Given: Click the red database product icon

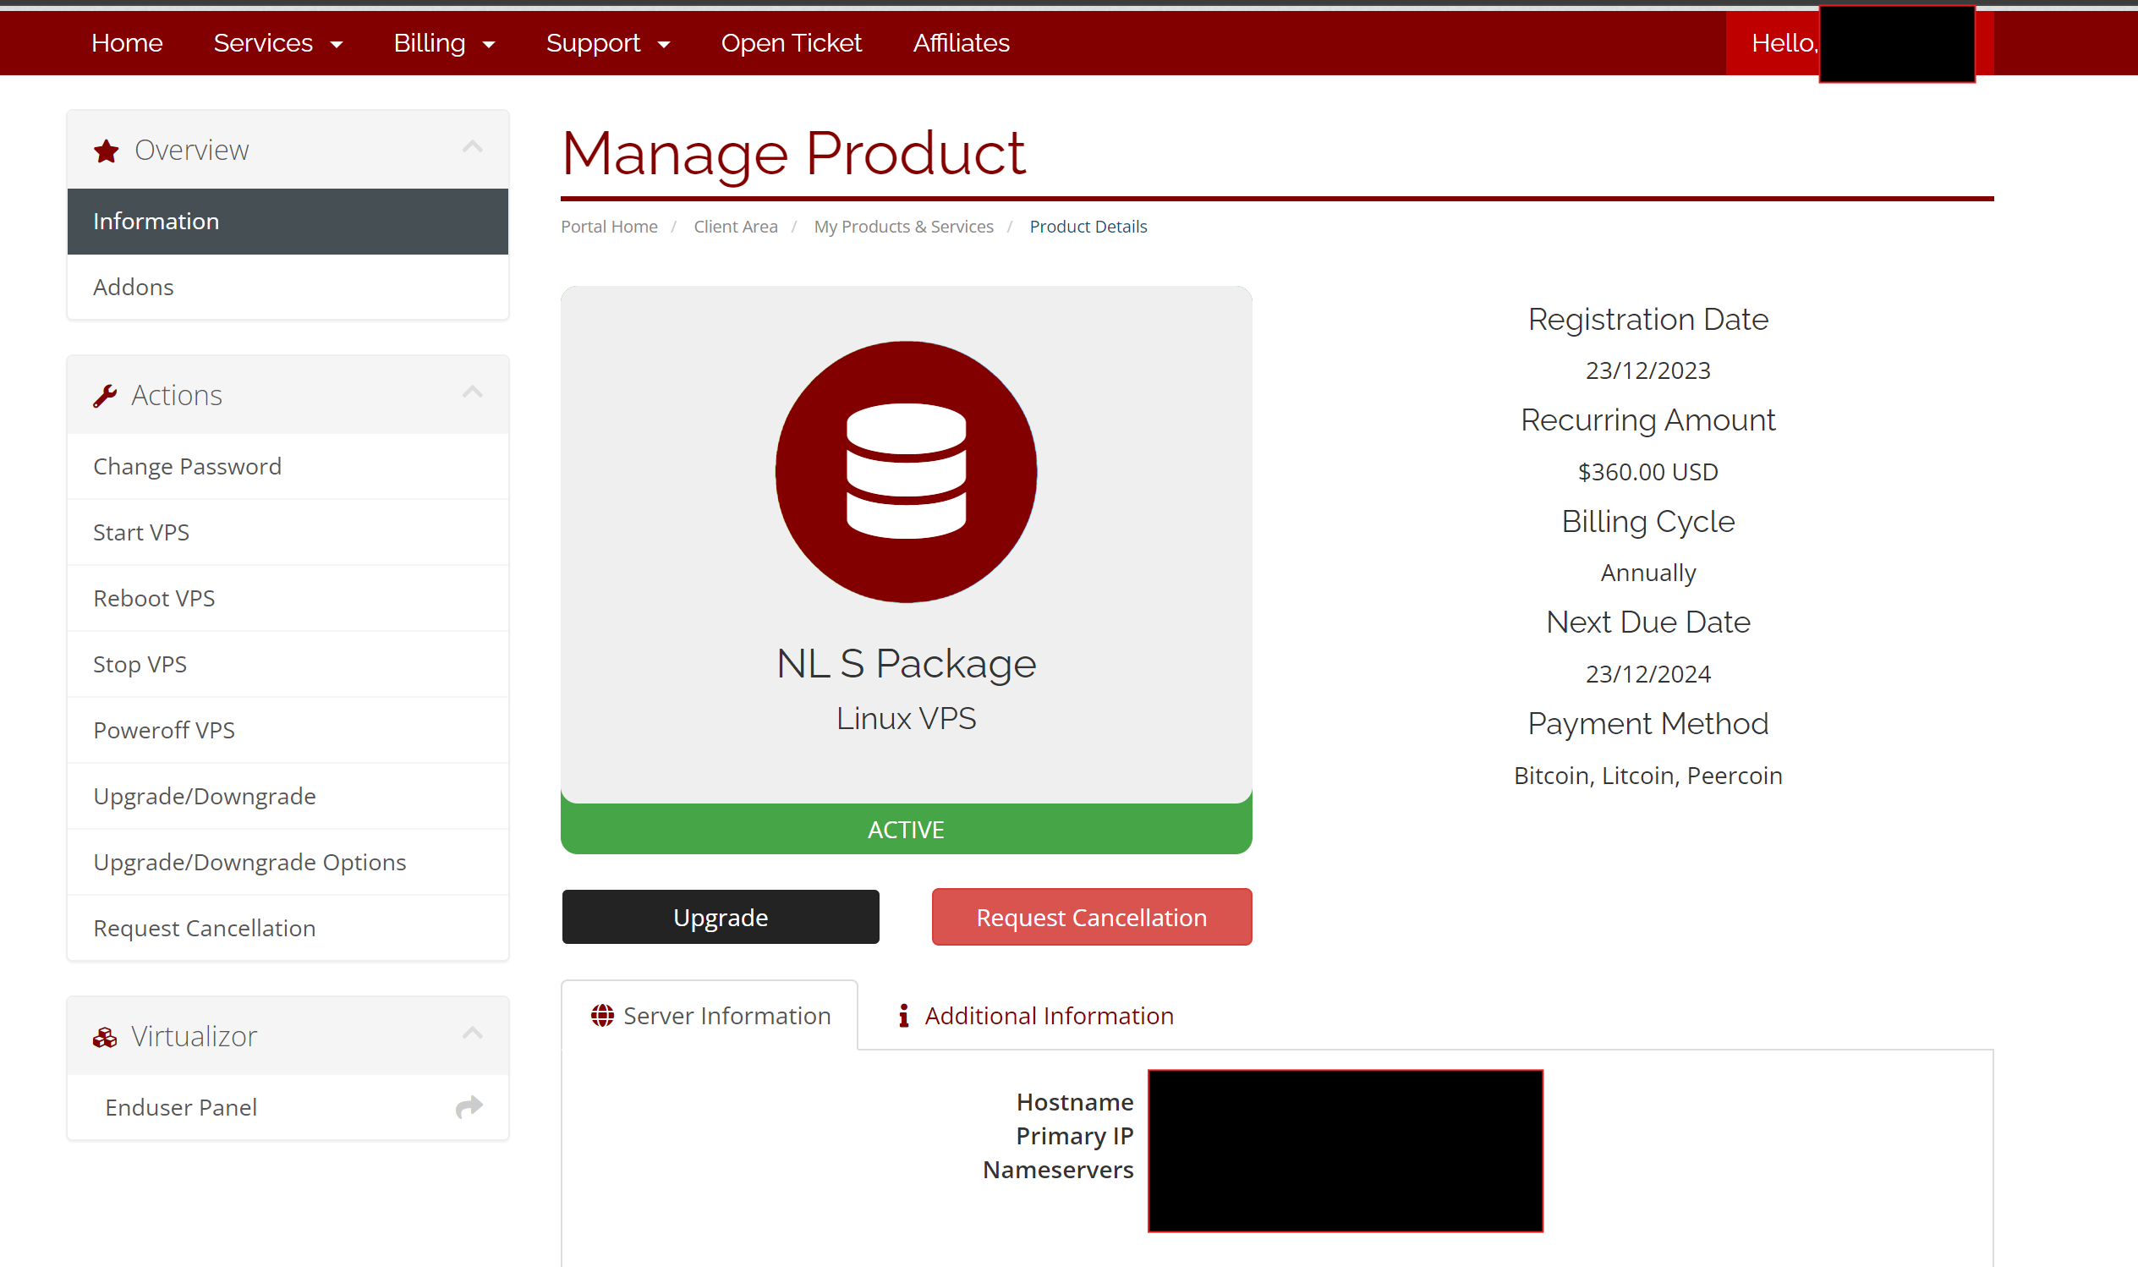Looking at the screenshot, I should [906, 472].
